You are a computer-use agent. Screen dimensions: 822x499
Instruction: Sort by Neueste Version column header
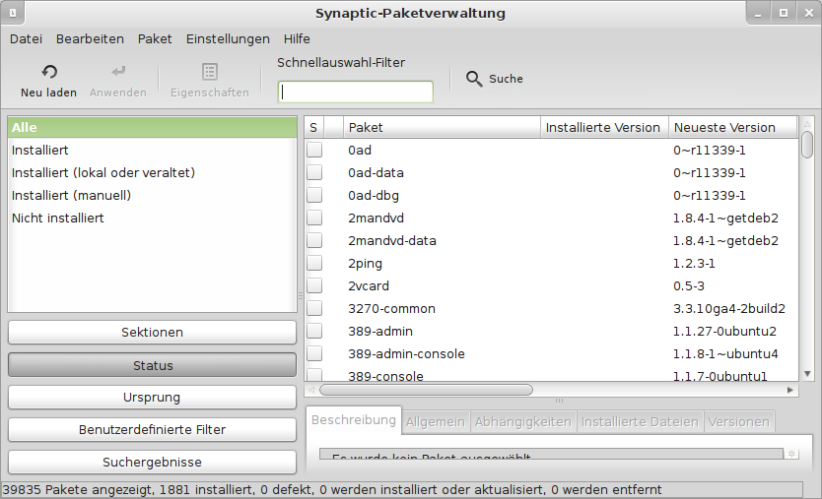pos(732,127)
